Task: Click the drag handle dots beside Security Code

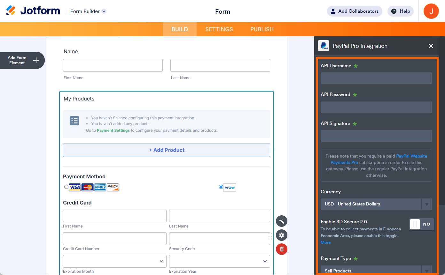Action: click(x=270, y=236)
